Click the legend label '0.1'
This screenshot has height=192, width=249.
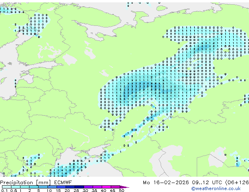pyautogui.click(x=4, y=190)
